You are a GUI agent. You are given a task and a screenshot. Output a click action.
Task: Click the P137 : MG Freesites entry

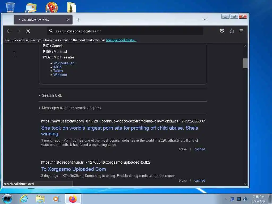[x=59, y=57]
